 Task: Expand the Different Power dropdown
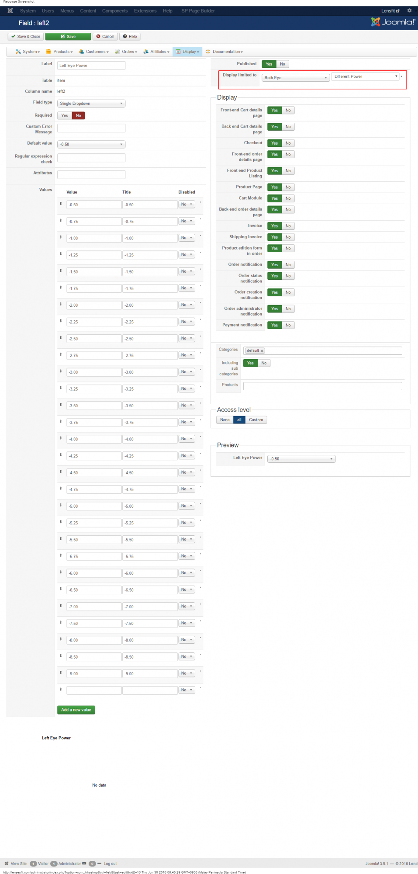[x=366, y=76]
